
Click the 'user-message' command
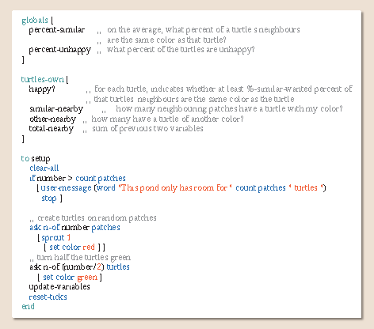[x=66, y=188]
